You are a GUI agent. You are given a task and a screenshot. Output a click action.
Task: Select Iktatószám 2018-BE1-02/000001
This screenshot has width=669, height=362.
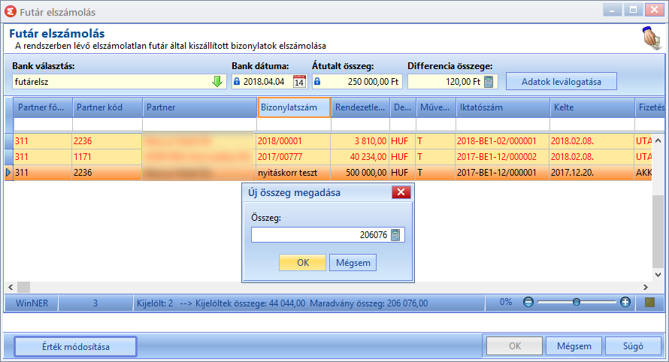pos(502,141)
